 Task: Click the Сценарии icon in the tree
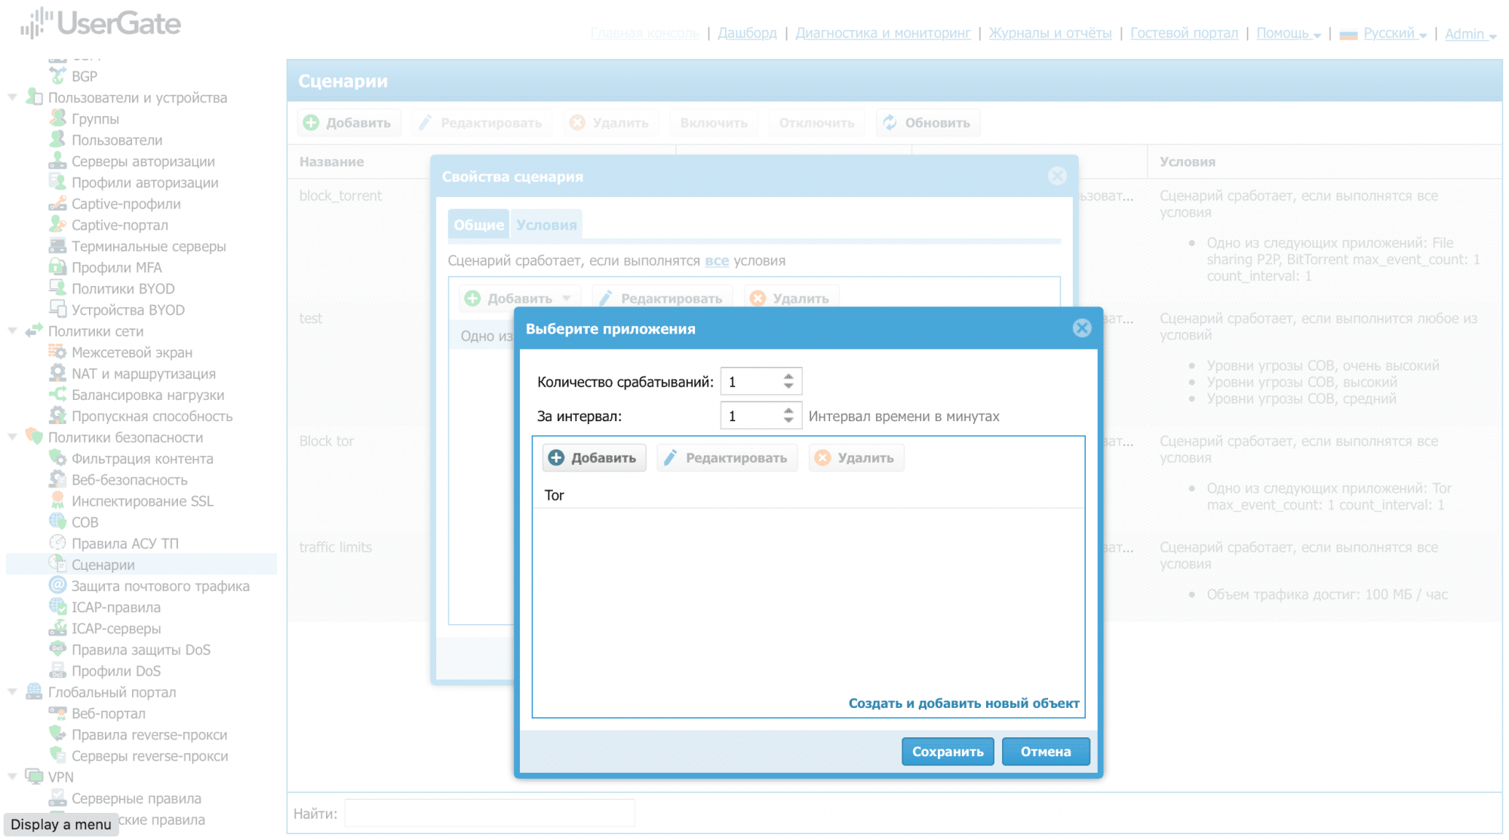57,565
